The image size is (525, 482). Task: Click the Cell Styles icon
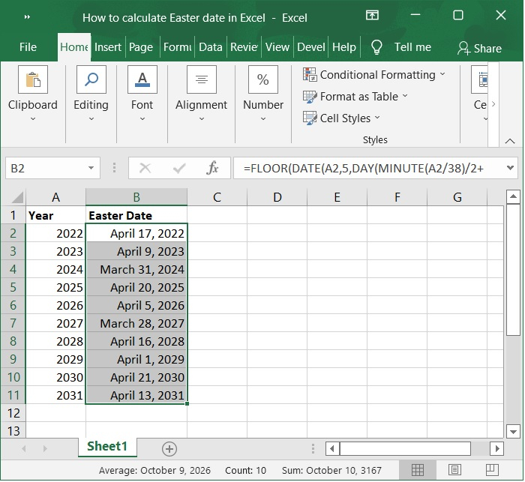[x=310, y=118]
